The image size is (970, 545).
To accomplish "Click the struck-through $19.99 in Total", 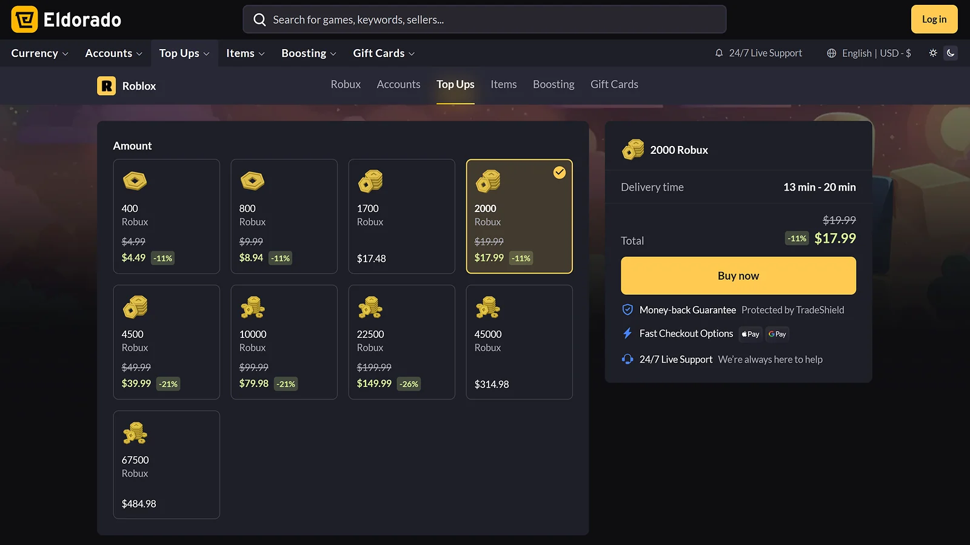I will [x=839, y=220].
